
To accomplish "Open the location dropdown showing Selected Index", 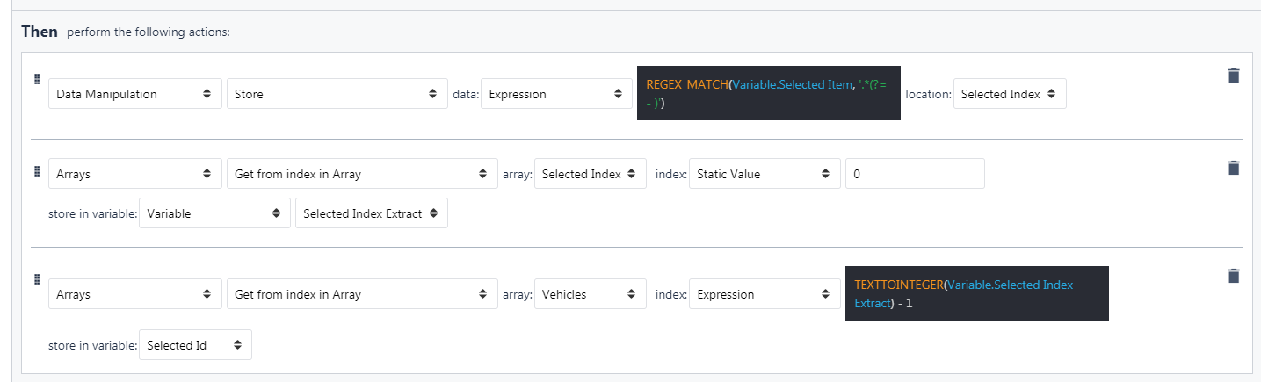I will coord(1010,94).
